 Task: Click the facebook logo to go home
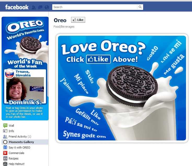pos(17,7)
